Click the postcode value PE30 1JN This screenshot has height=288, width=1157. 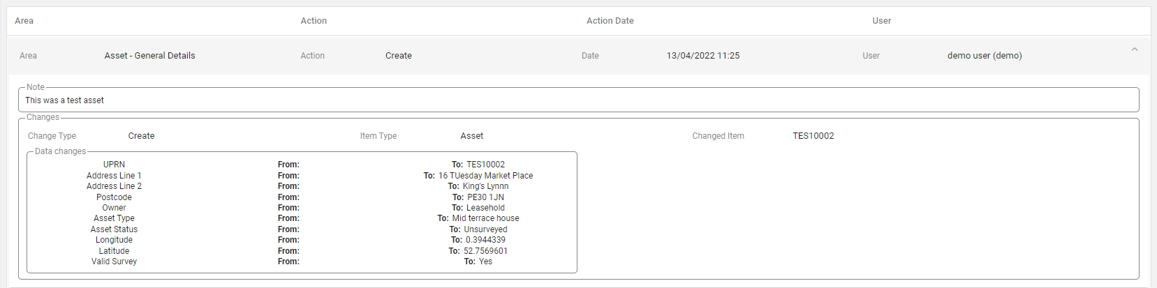(x=485, y=197)
